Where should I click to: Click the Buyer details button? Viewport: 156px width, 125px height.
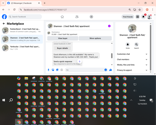(x=62, y=48)
